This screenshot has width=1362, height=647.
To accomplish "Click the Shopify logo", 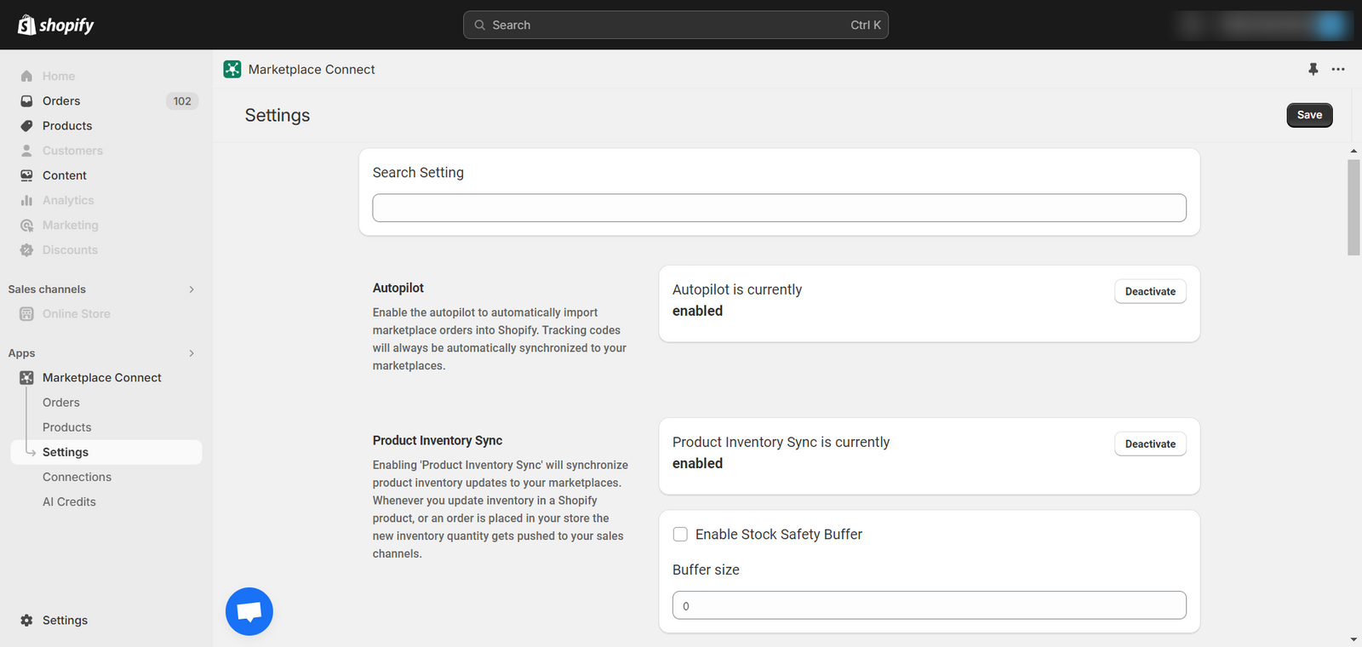I will (56, 25).
